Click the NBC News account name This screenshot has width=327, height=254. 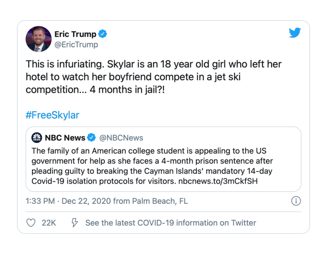65,138
